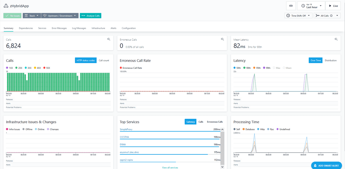The width and height of the screenshot is (345, 169).
Task: Switch Calls chart to Call count
Action: [x=104, y=60]
